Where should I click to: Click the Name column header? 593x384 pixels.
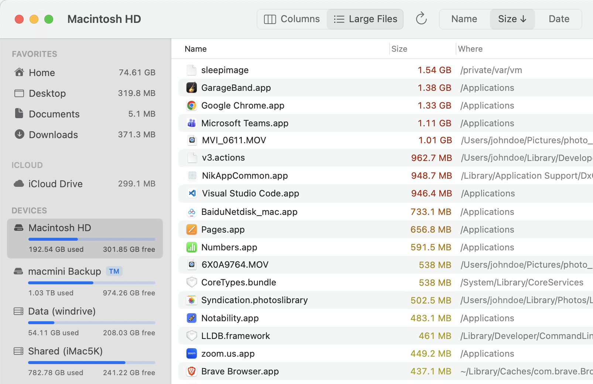[196, 49]
